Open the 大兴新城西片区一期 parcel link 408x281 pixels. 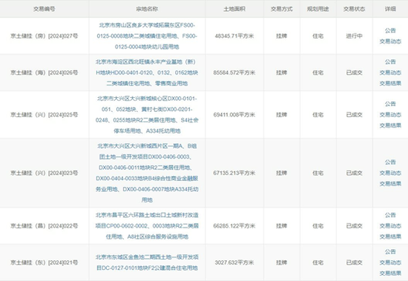click(147, 173)
